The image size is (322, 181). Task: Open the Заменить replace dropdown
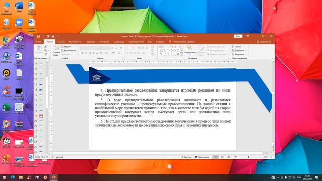click(x=239, y=50)
